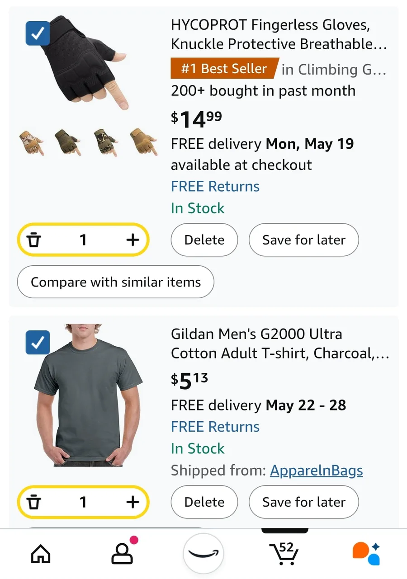Open the Home tab icon

[41, 553]
